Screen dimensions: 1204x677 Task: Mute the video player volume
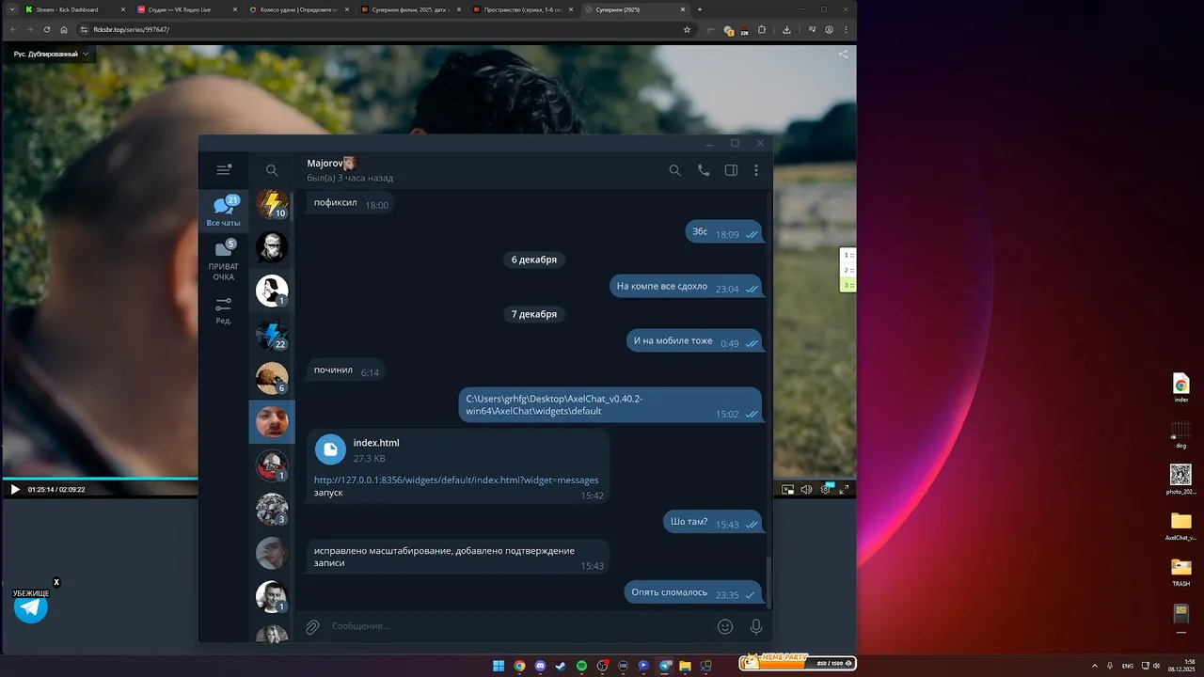[806, 489]
